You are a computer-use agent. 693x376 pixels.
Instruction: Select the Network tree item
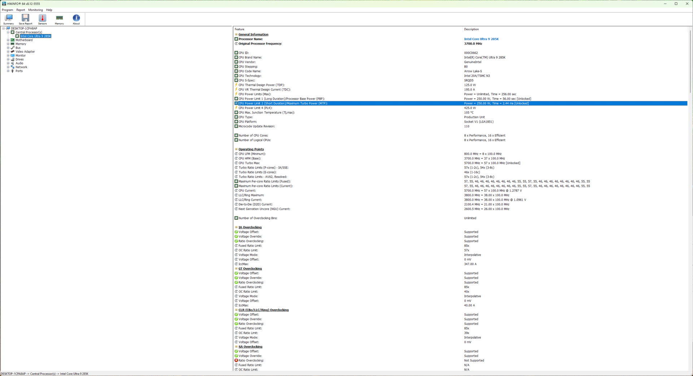(x=21, y=67)
